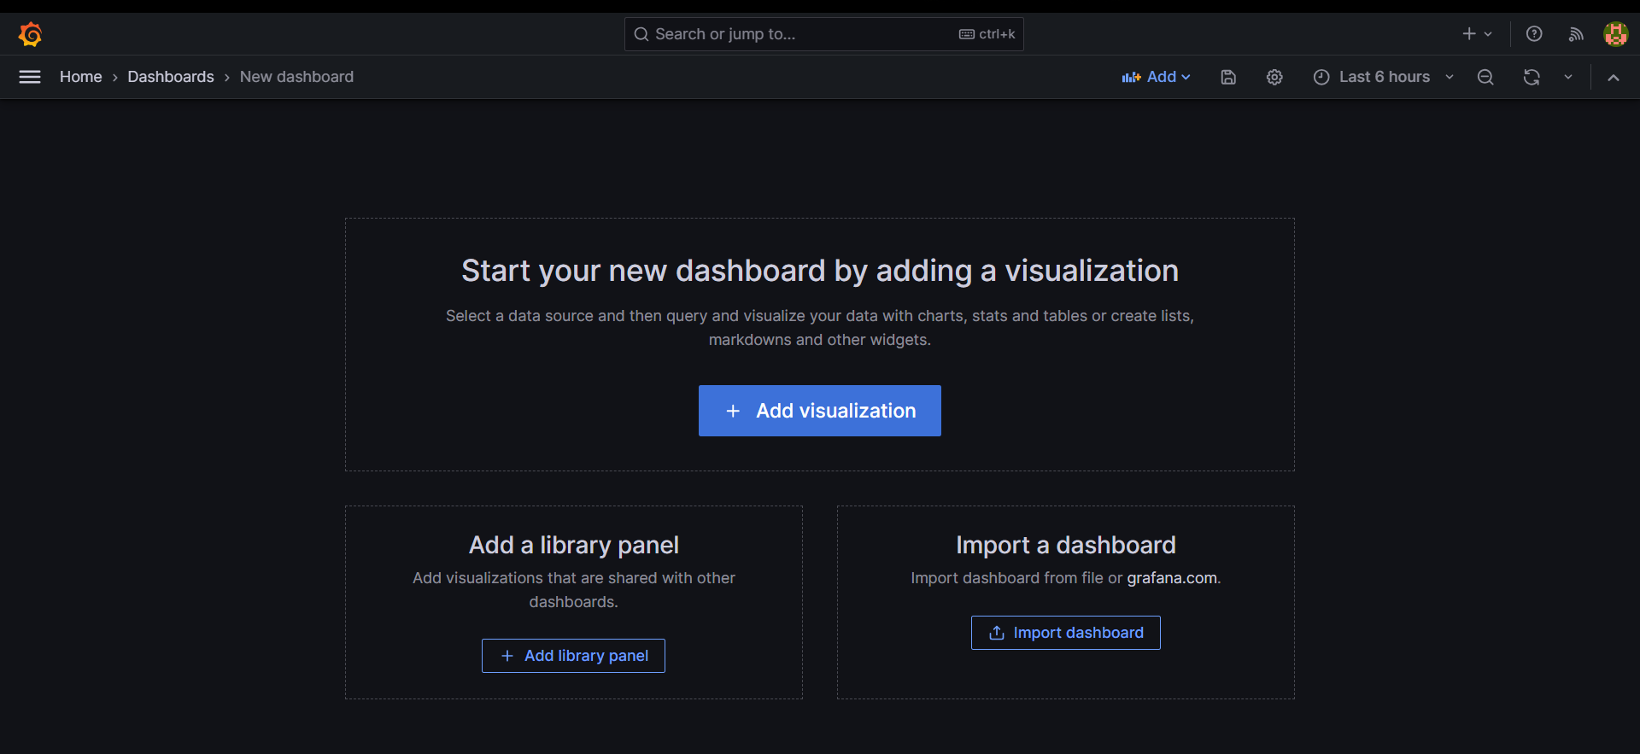Image resolution: width=1640 pixels, height=754 pixels.
Task: Click the Add a library panel heading
Action: click(574, 545)
